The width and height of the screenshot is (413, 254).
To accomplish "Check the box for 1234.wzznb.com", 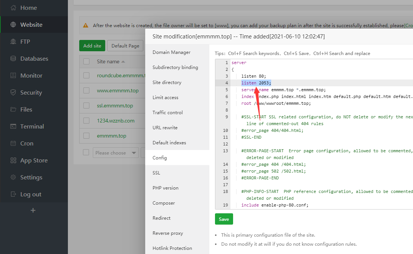I will click(86, 121).
